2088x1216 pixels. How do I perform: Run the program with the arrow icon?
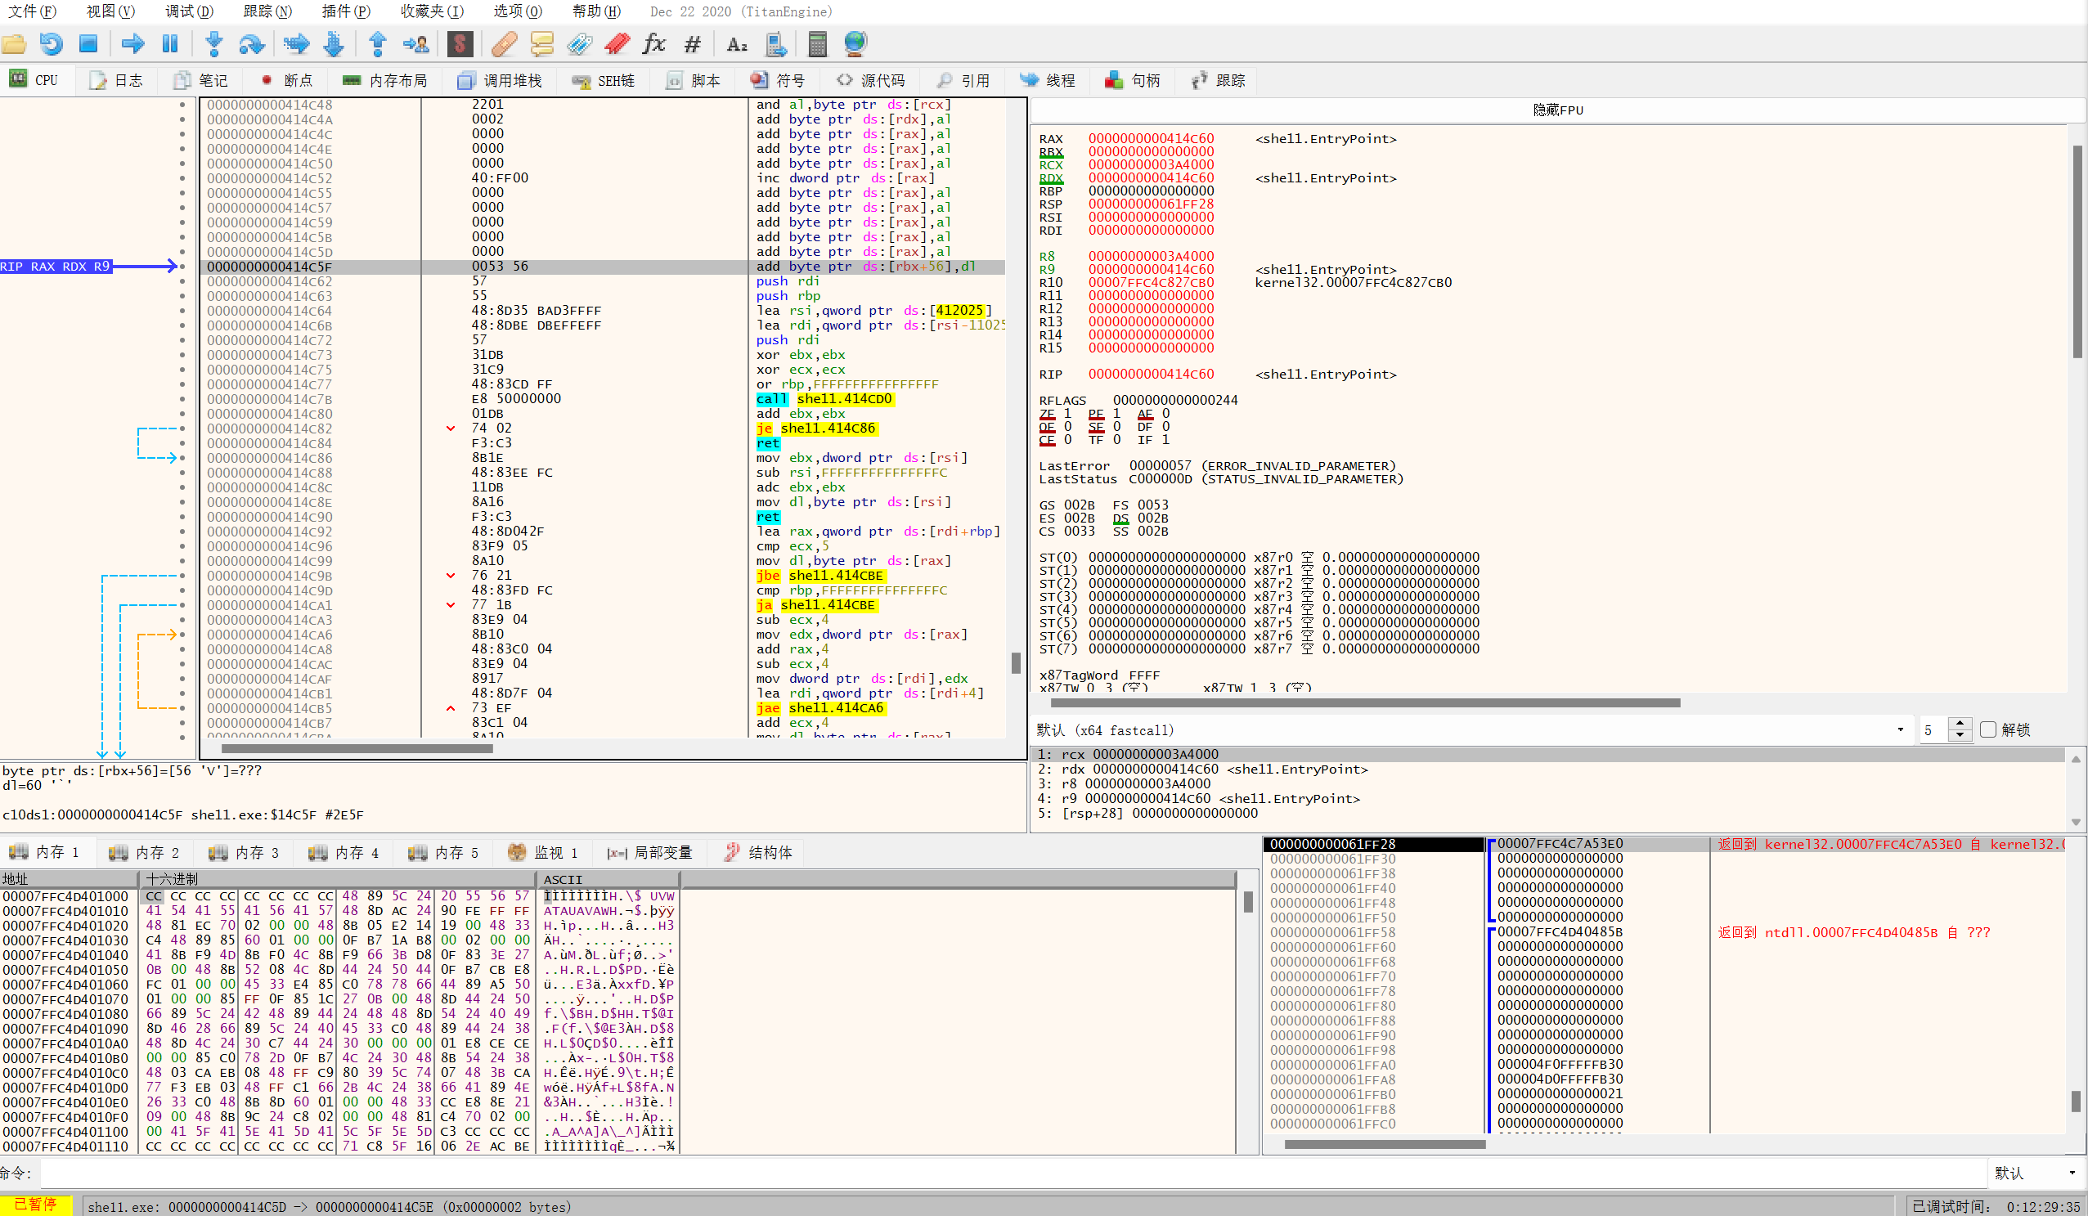coord(132,44)
